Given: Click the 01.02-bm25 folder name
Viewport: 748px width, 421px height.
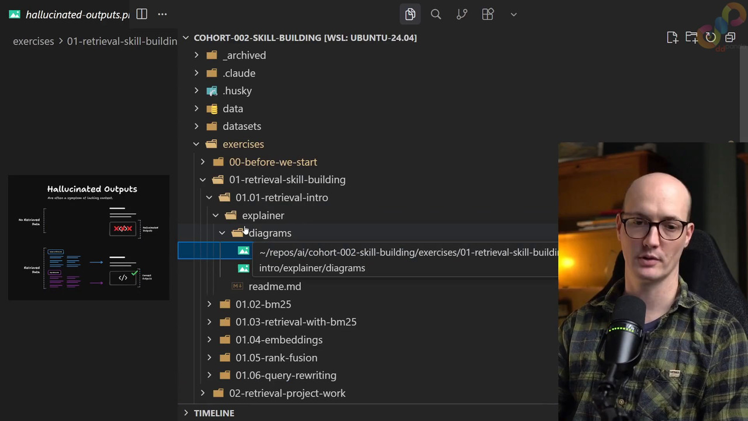Looking at the screenshot, I should (263, 304).
